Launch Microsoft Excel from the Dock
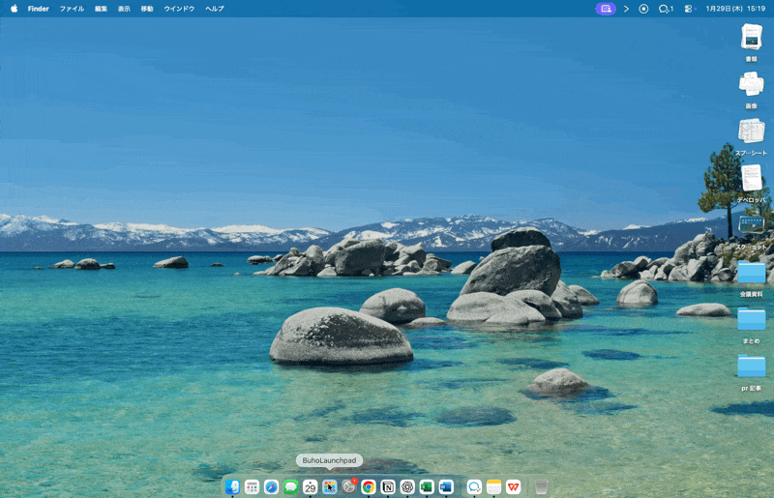The height and width of the screenshot is (498, 774). point(427,487)
